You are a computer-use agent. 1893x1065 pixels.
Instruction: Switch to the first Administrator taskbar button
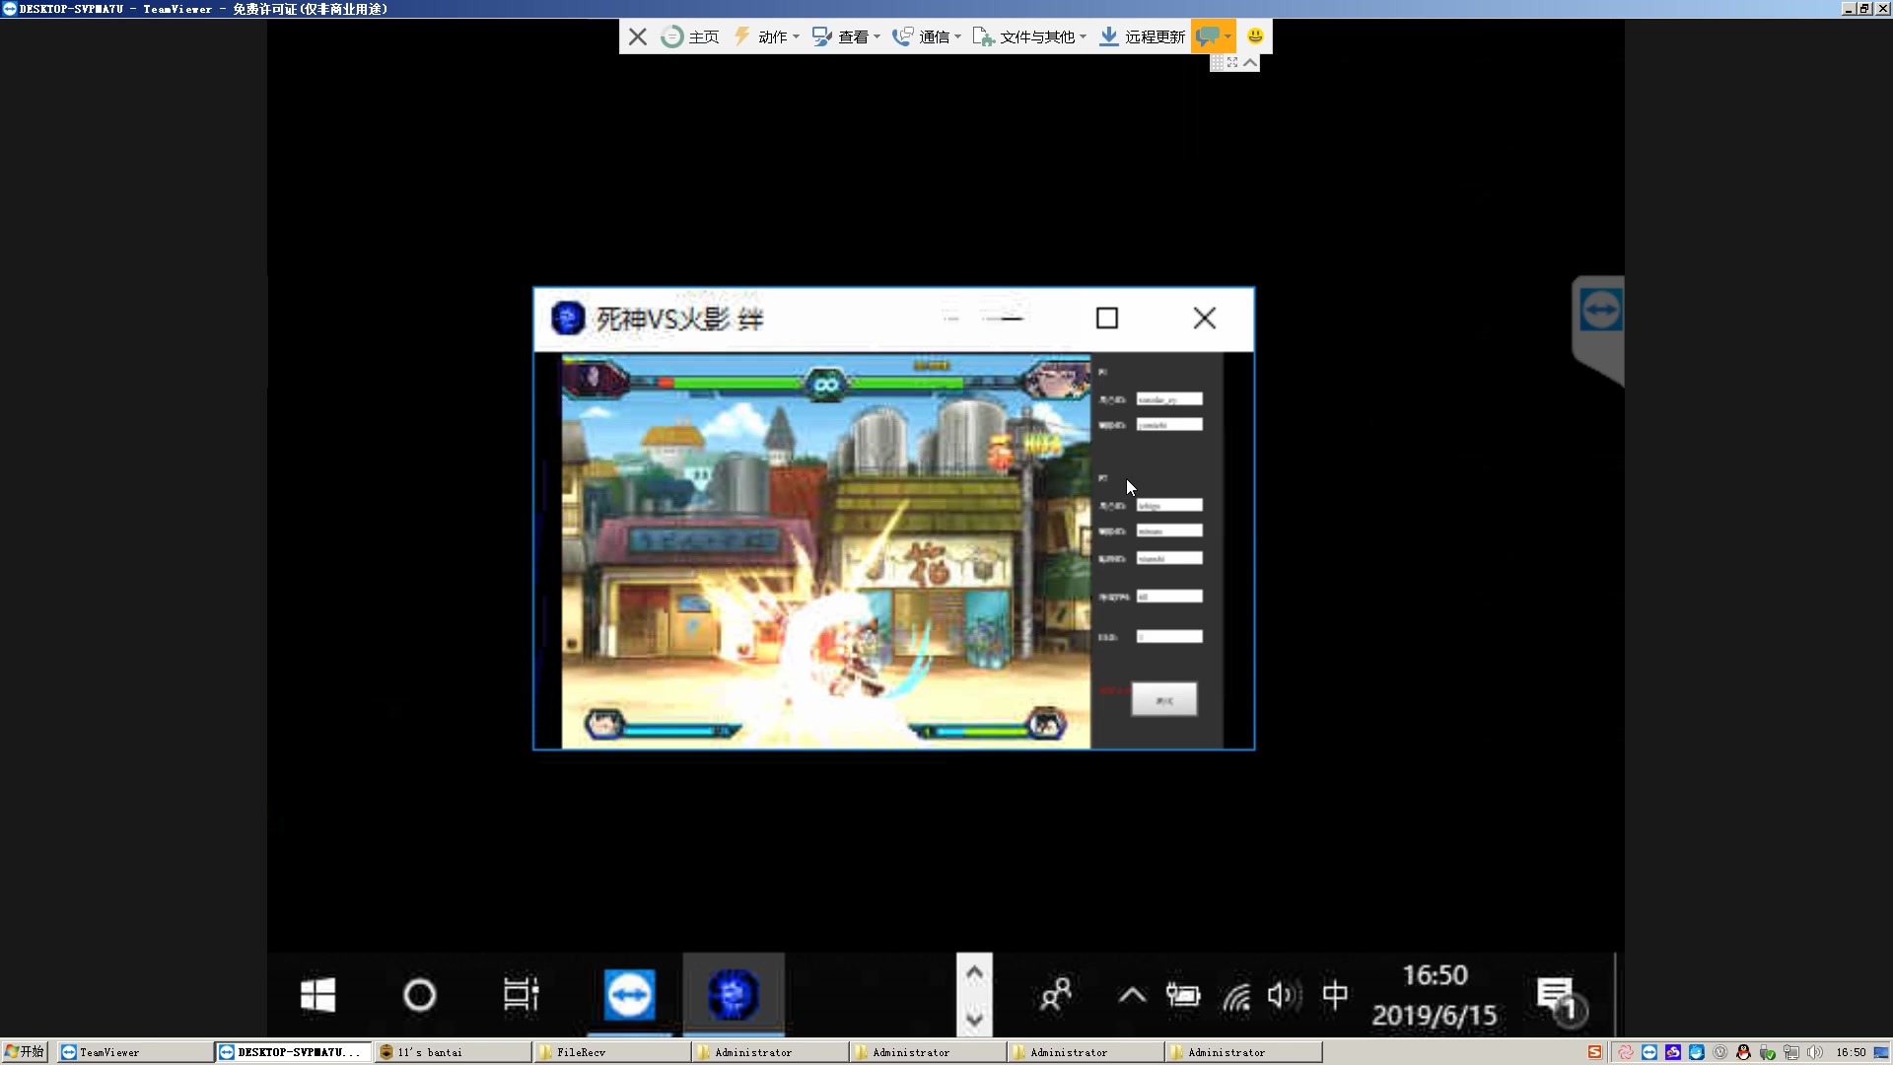tap(769, 1052)
